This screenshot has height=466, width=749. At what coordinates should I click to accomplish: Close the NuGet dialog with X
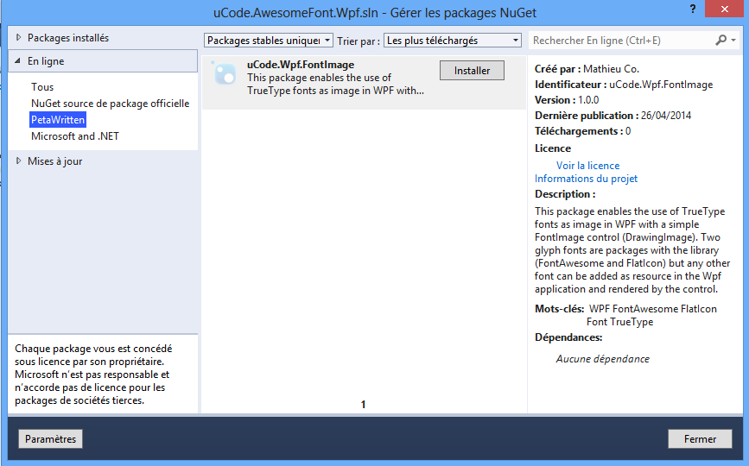click(x=725, y=9)
